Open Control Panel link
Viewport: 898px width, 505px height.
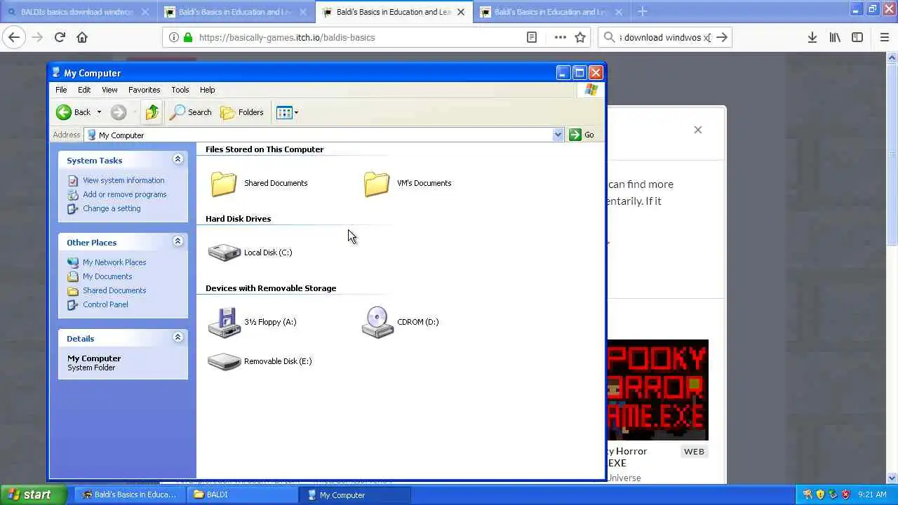coord(105,304)
